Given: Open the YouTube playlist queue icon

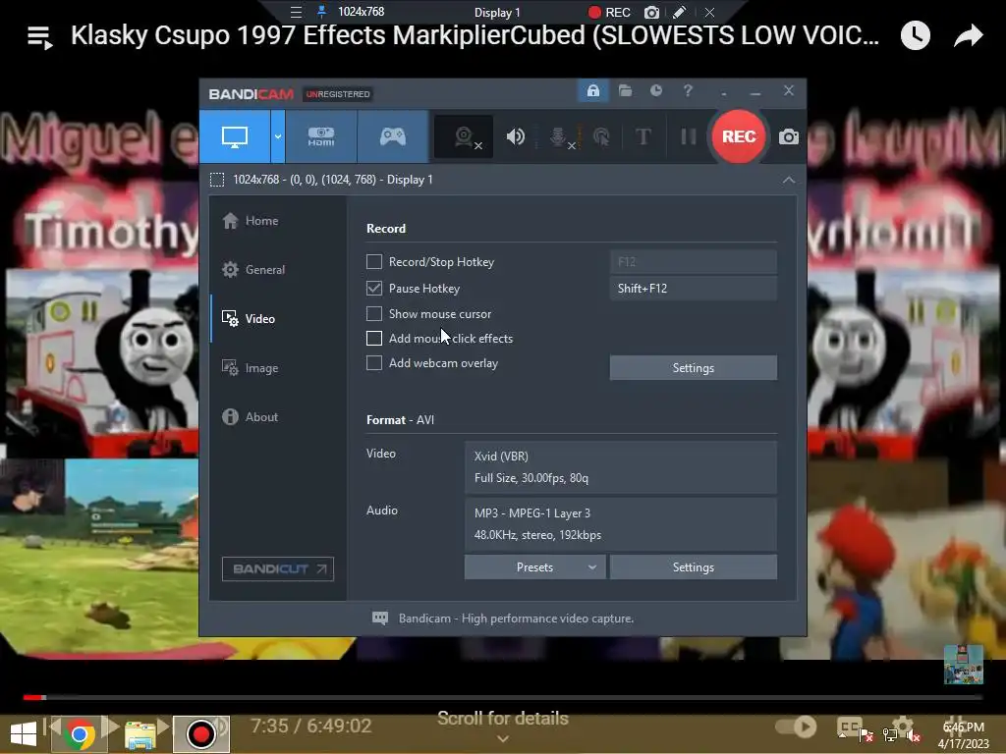Looking at the screenshot, I should (39, 37).
